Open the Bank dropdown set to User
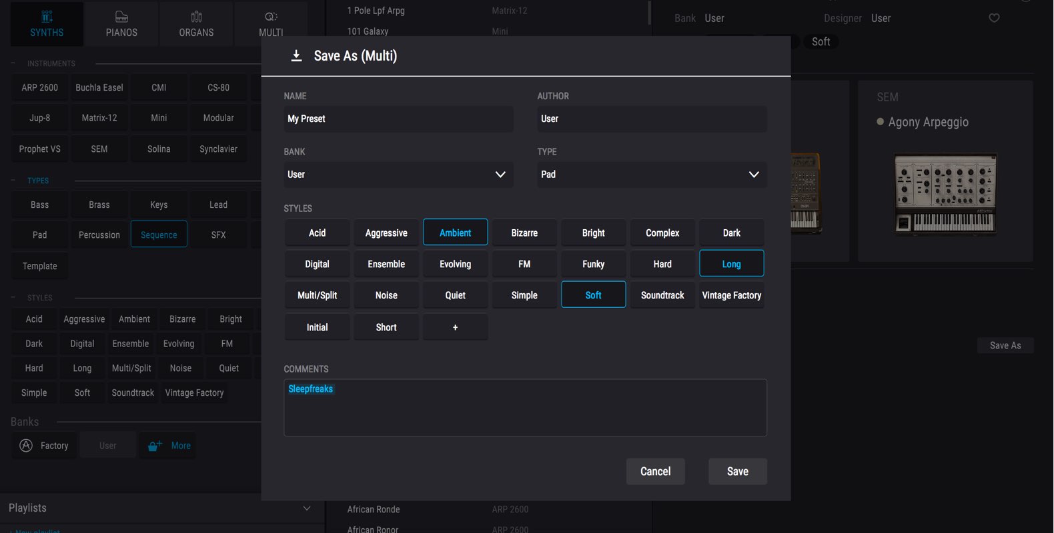 point(398,175)
